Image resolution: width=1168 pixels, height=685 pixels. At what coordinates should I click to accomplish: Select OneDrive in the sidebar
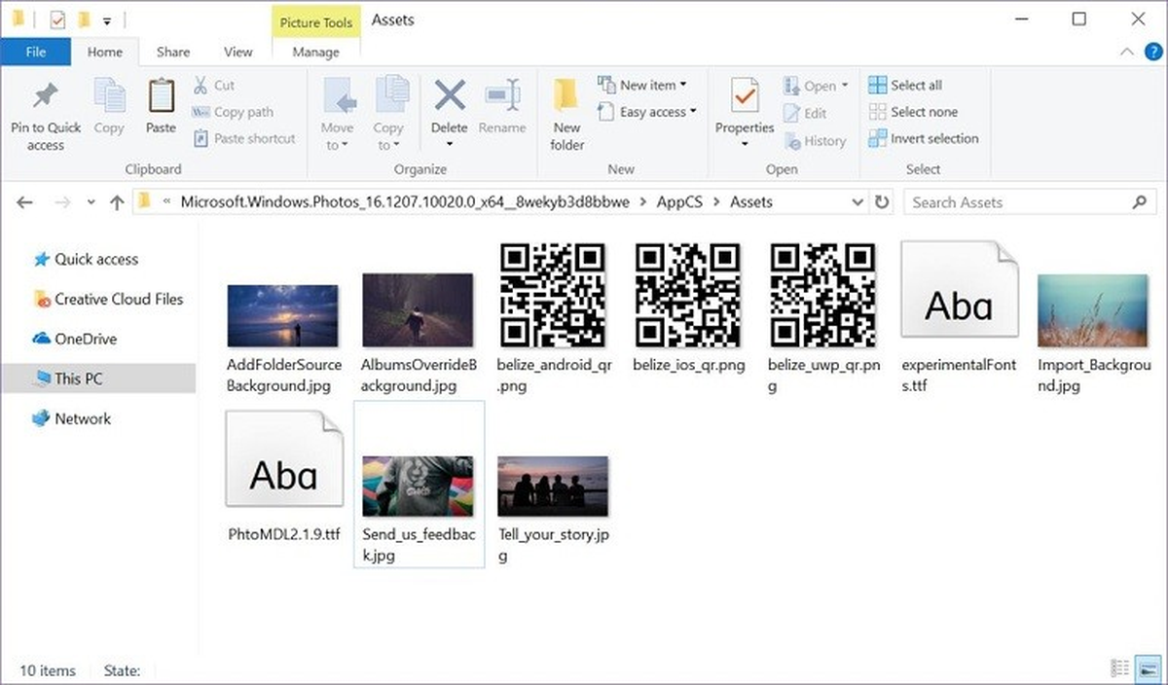click(x=75, y=339)
